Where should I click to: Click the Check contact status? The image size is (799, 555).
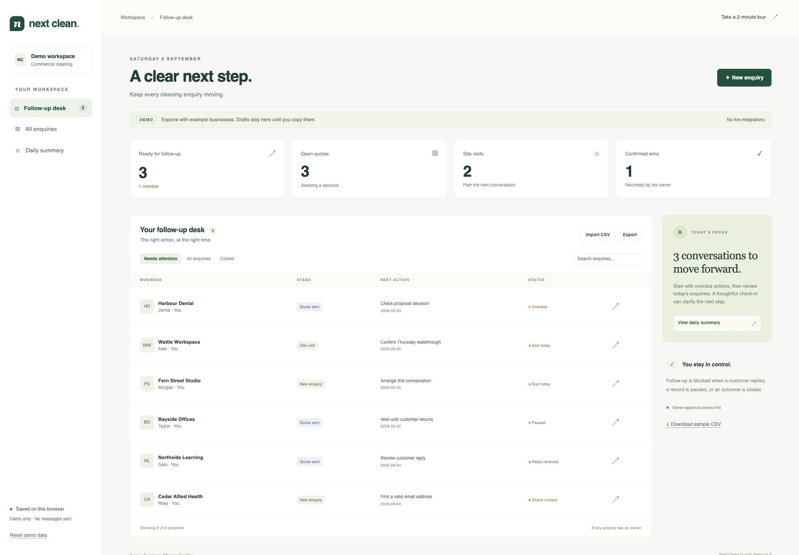(542, 500)
